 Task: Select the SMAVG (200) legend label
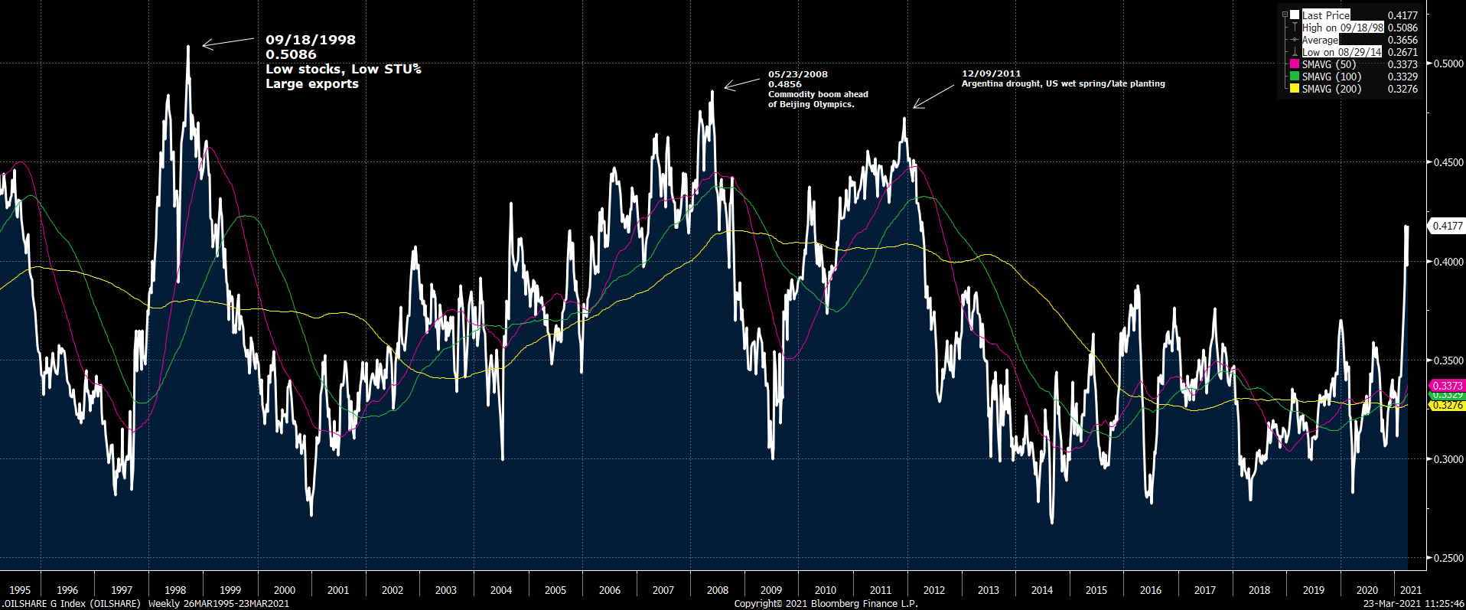(1331, 89)
